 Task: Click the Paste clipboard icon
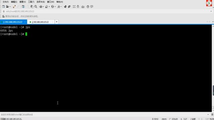coord(32,7)
